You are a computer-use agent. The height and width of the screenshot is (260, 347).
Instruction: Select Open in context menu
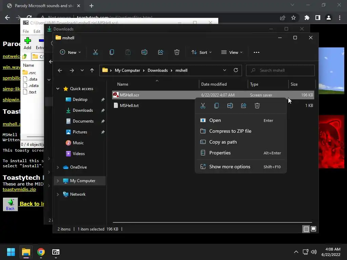[x=241, y=120]
